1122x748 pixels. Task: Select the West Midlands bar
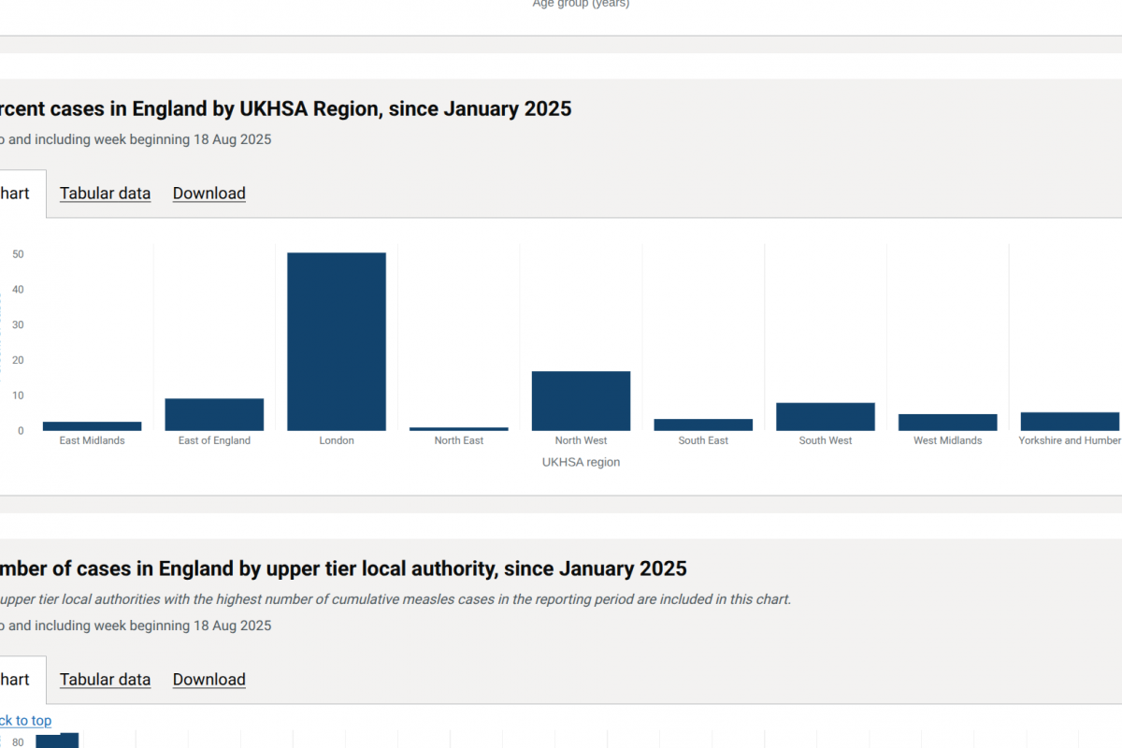(x=947, y=423)
